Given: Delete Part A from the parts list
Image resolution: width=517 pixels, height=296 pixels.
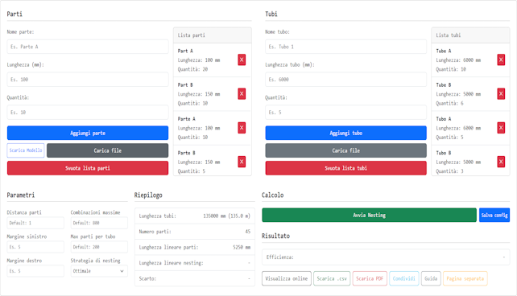Looking at the screenshot, I should [x=242, y=60].
